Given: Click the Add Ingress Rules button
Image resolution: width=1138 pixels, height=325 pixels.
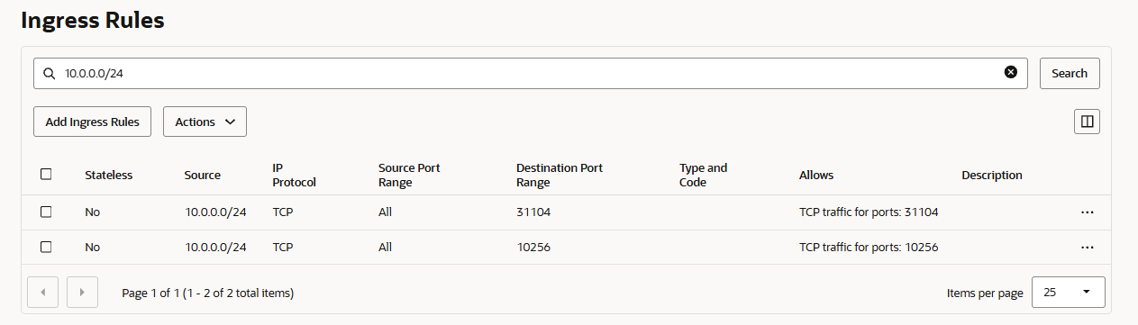Looking at the screenshot, I should point(92,122).
